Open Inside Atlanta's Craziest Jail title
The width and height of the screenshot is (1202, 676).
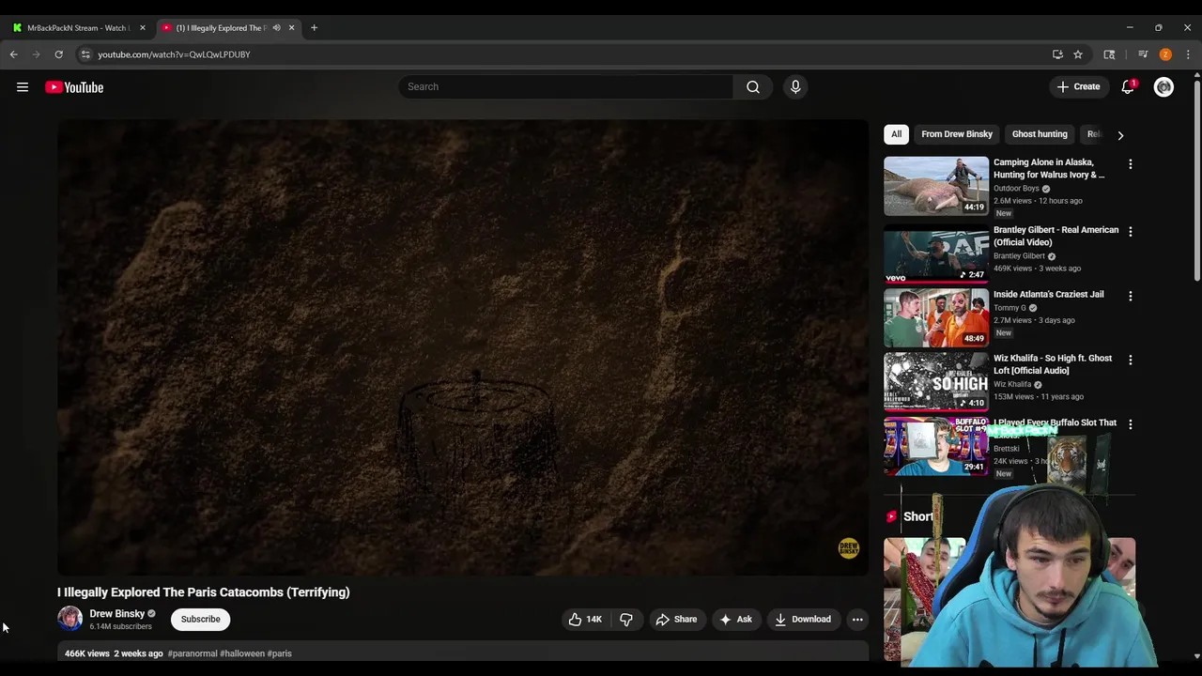[x=1049, y=294]
